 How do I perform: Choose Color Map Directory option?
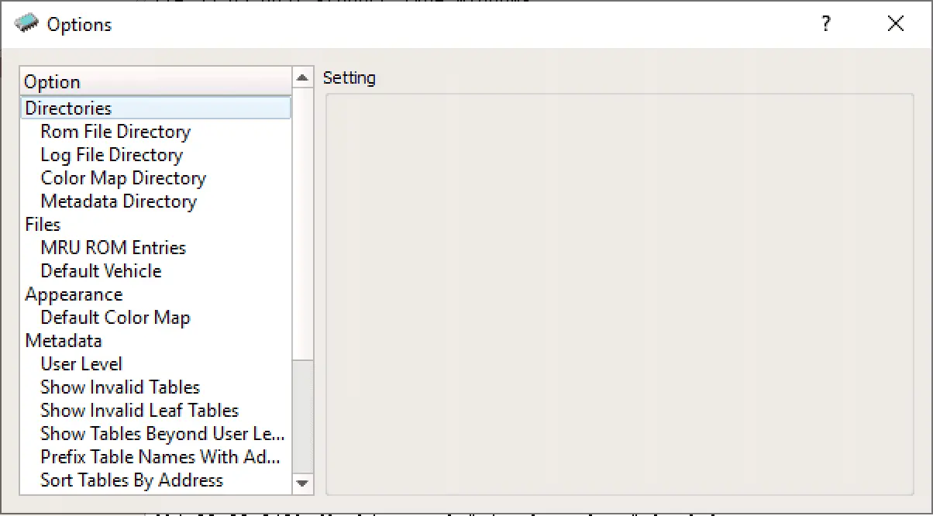click(x=123, y=178)
